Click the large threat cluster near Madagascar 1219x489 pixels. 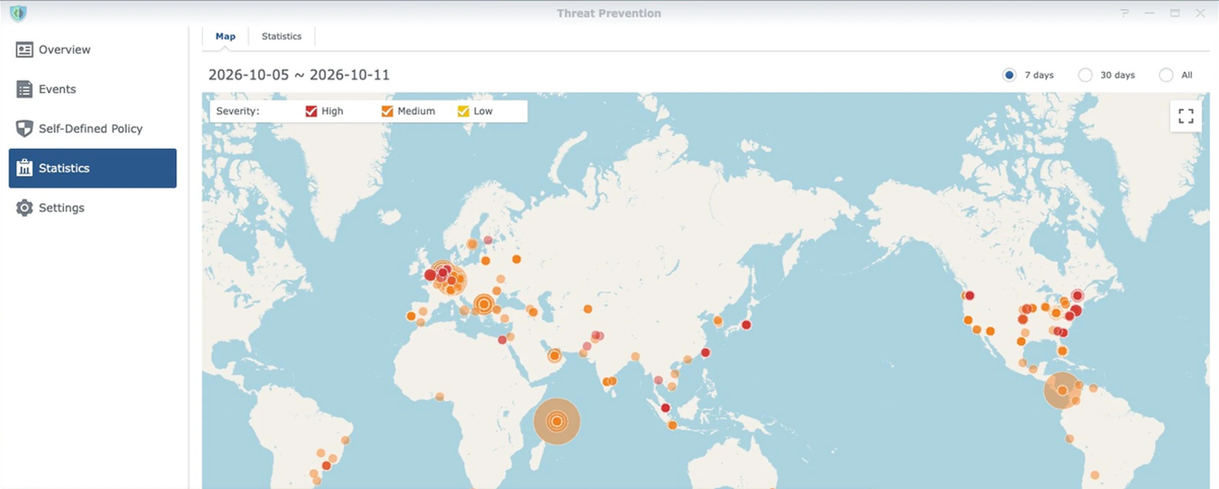557,421
